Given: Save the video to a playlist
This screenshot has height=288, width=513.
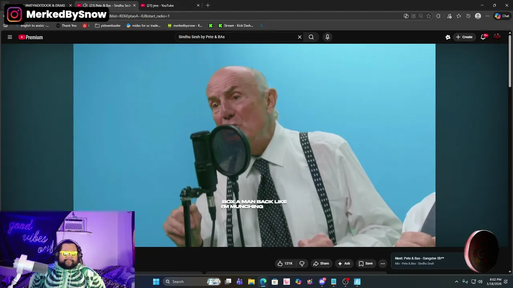Looking at the screenshot, I should [x=366, y=263].
